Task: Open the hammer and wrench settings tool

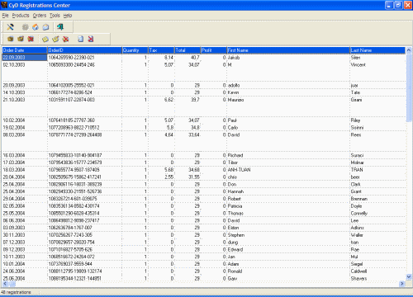Action: (x=10, y=27)
